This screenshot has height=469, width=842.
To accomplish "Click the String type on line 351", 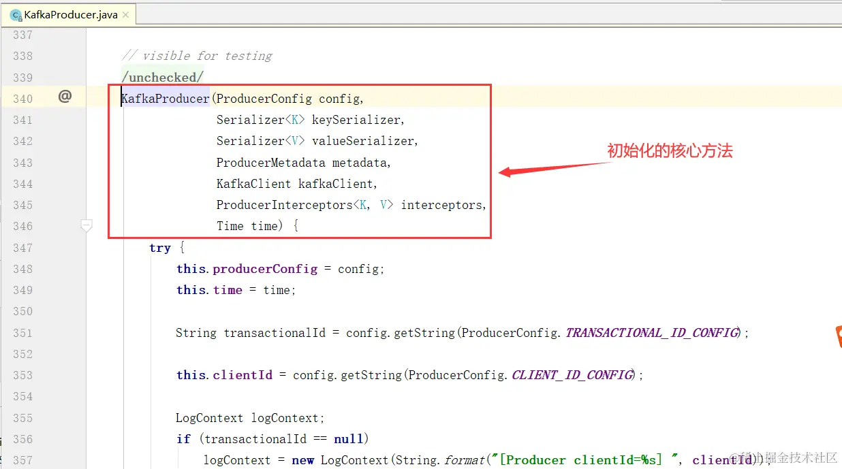I will [x=196, y=333].
